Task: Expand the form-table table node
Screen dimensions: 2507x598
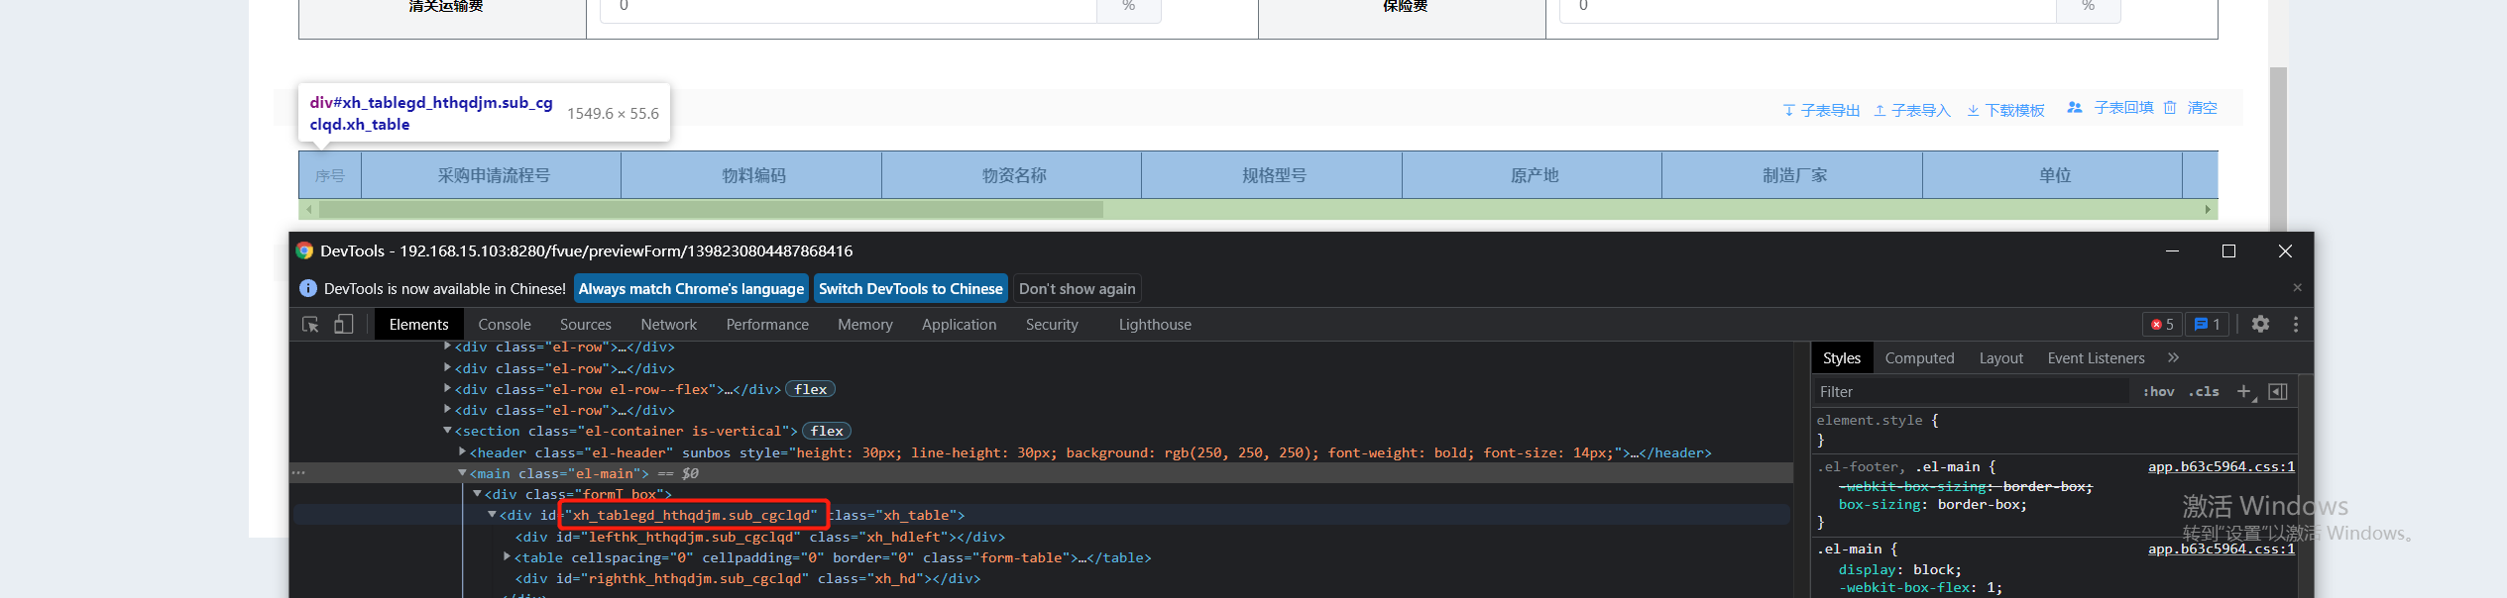Action: [508, 557]
